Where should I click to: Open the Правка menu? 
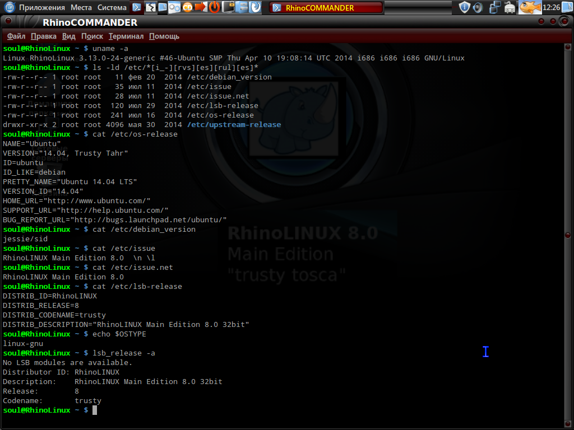(43, 36)
